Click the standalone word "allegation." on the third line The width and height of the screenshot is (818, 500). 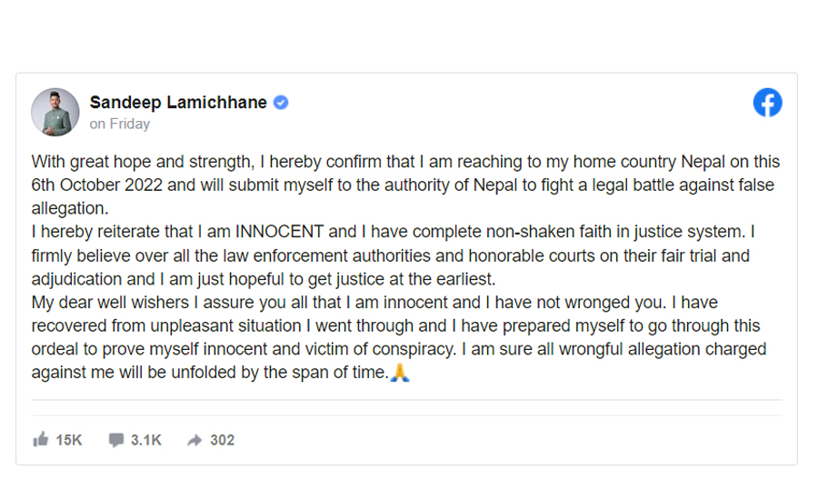71,209
